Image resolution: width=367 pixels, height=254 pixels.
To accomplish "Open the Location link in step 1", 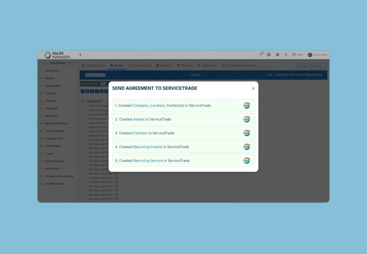I will (x=157, y=106).
